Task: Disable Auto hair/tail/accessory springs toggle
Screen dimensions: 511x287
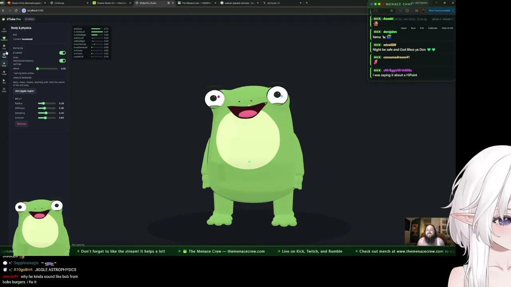Action: coord(62,61)
